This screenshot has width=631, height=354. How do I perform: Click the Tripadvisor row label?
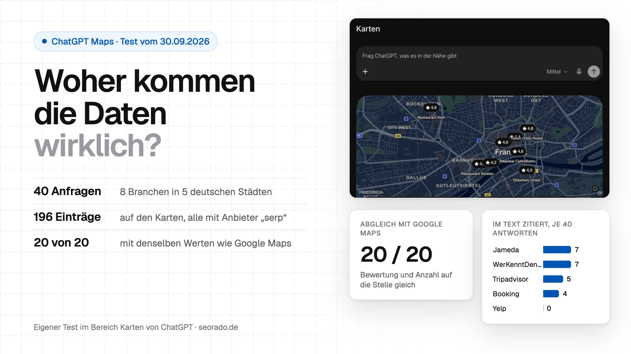510,279
